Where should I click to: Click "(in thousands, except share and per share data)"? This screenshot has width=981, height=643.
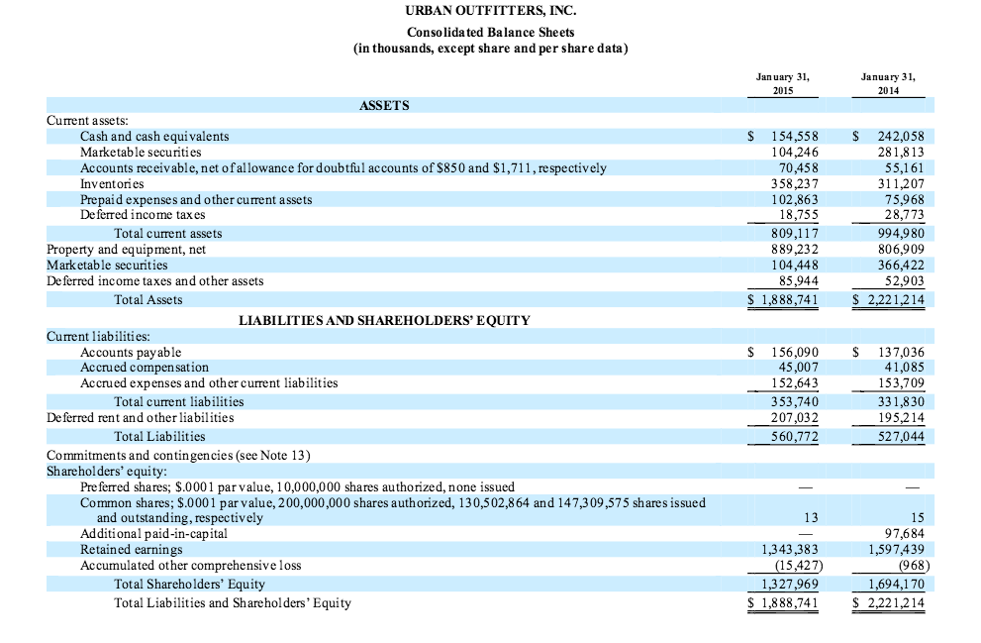[491, 49]
